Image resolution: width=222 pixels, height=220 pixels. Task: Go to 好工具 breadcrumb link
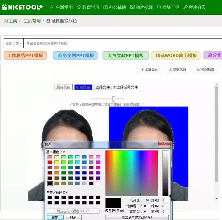pos(11,21)
